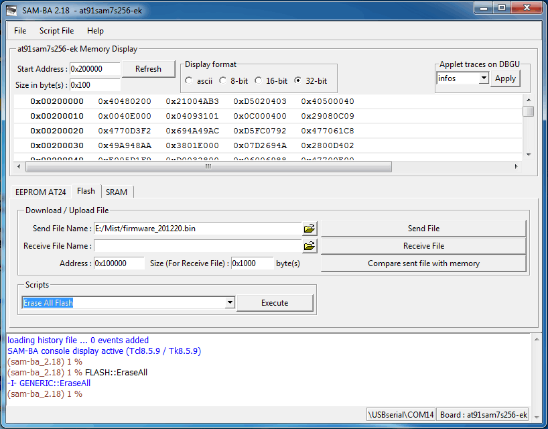
Task: Open the File menu
Action: click(20, 31)
